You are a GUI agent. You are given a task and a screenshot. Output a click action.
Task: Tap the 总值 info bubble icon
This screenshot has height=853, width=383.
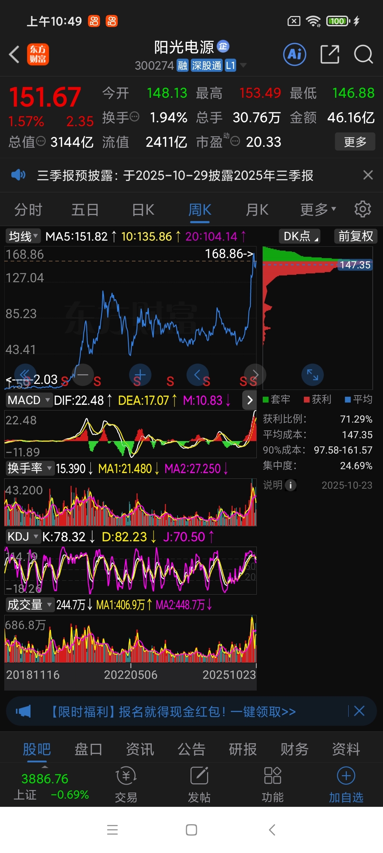click(41, 141)
